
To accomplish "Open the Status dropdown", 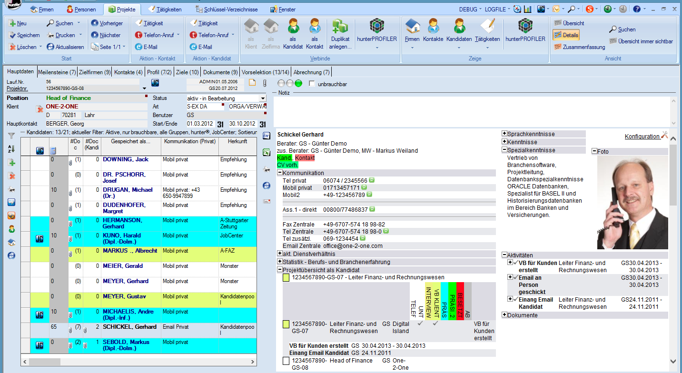I will pos(263,98).
